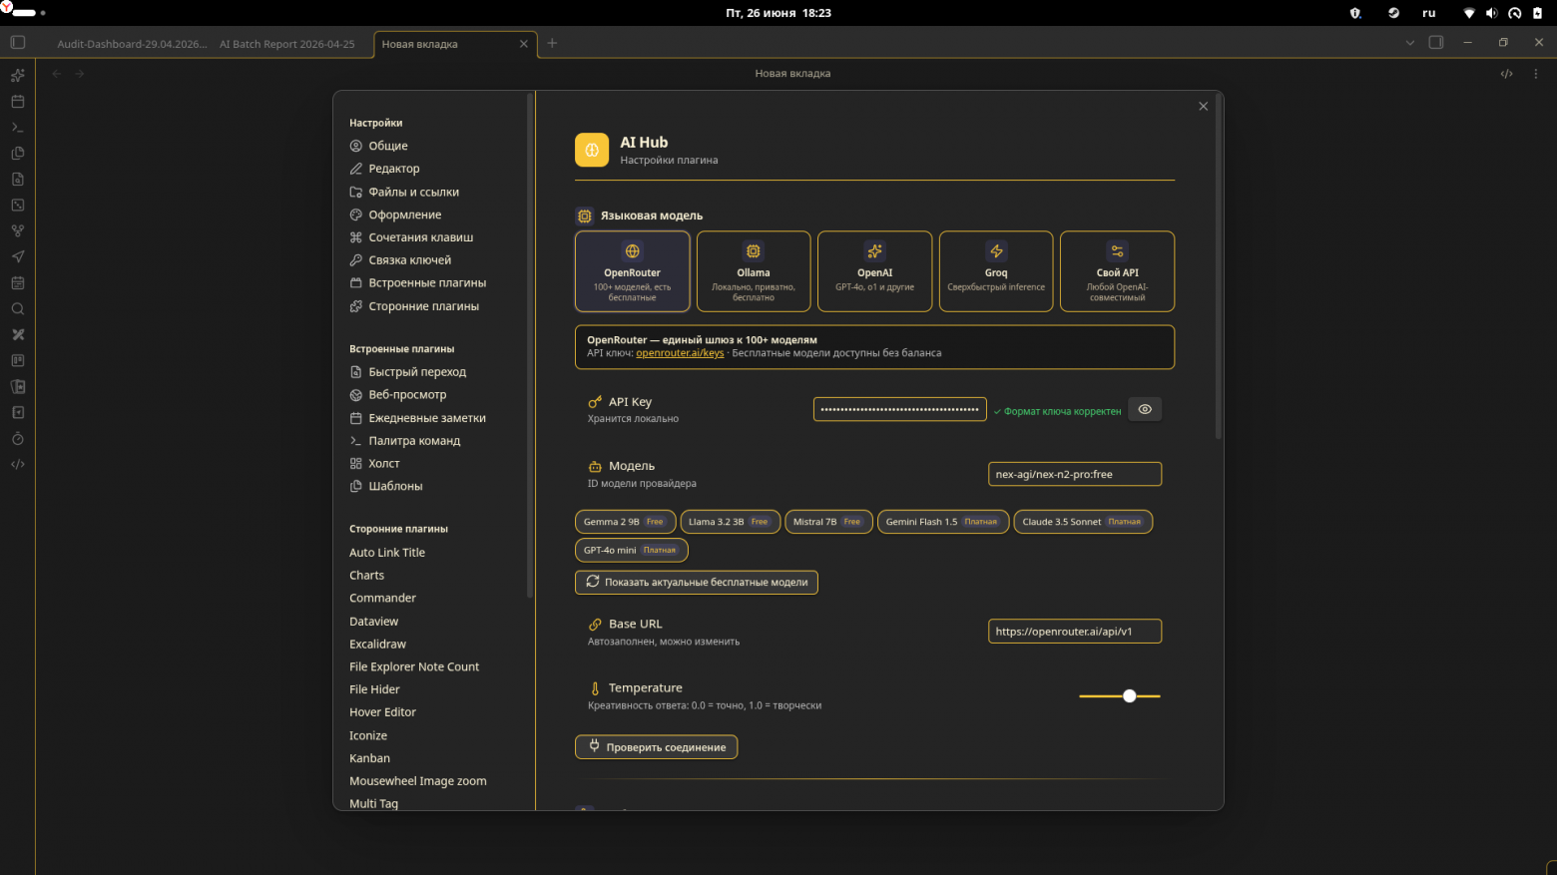This screenshot has width=1557, height=875.
Task: Click the crossed pencil-ruler icon in ribbon
Action: (x=17, y=334)
